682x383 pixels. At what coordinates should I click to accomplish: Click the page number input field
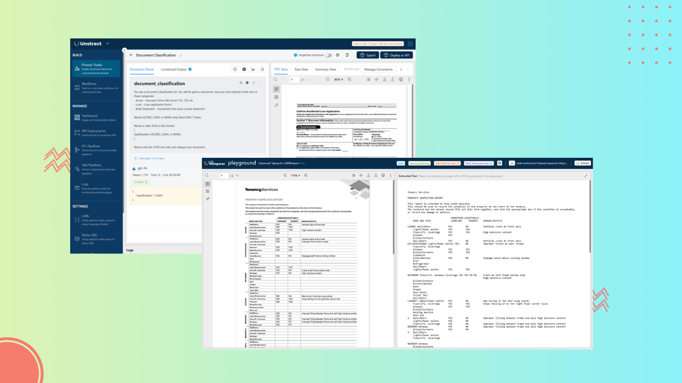[x=293, y=79]
